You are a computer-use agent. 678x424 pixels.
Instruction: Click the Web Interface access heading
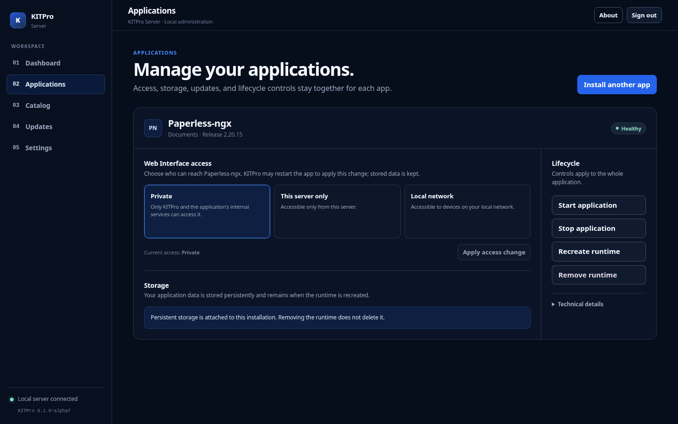click(x=178, y=163)
